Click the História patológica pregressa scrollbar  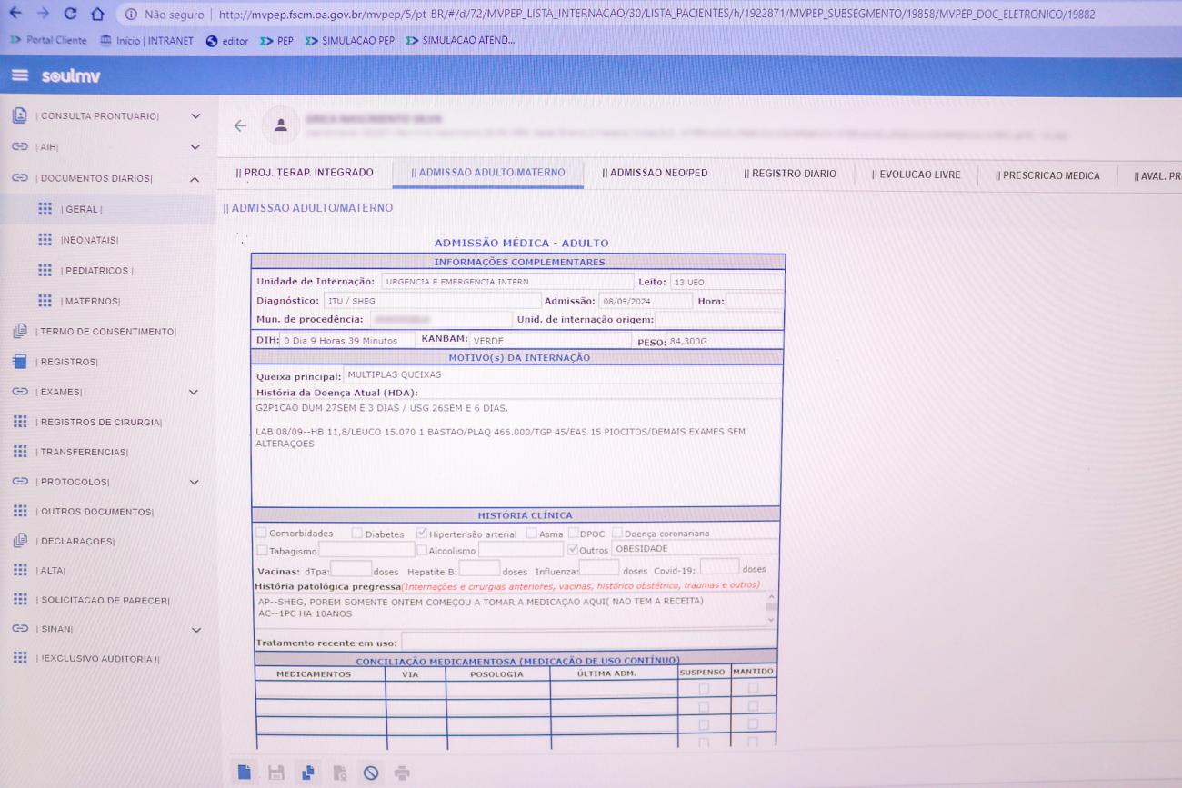771,608
